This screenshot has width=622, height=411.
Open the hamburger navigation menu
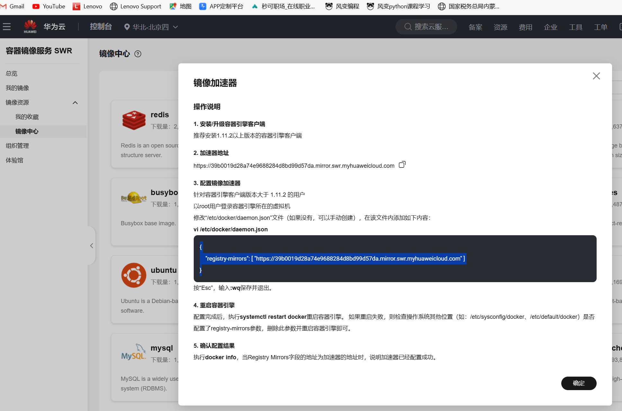point(7,27)
